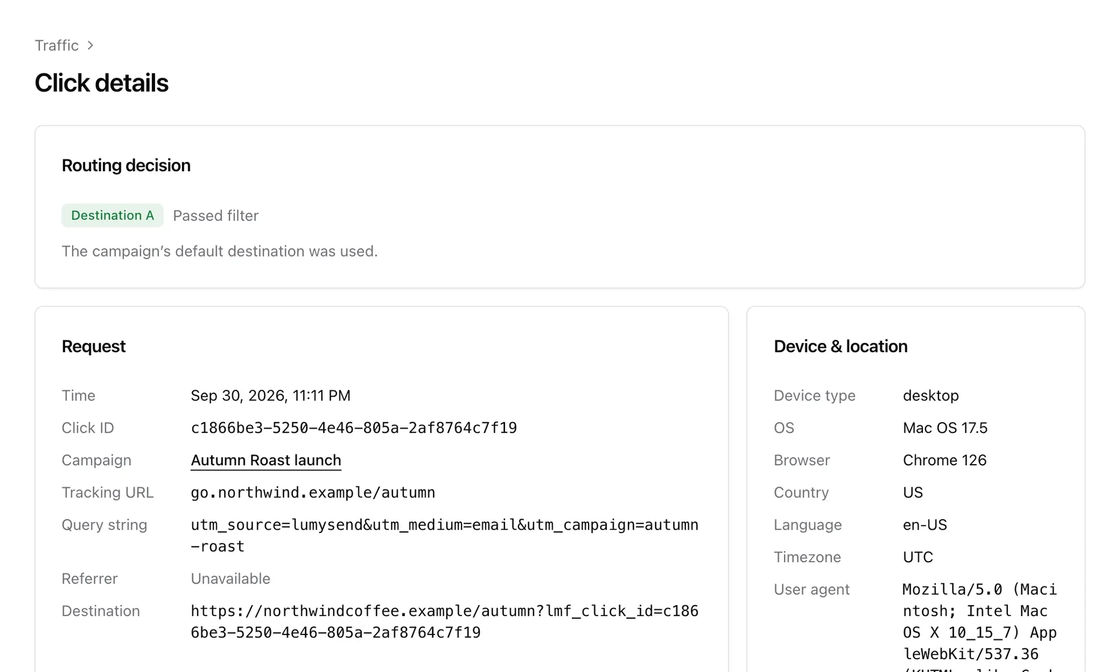Click the Click details page title
This screenshot has width=1120, height=672.
click(x=101, y=83)
